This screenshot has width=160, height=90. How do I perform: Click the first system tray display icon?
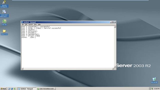coord(150,89)
